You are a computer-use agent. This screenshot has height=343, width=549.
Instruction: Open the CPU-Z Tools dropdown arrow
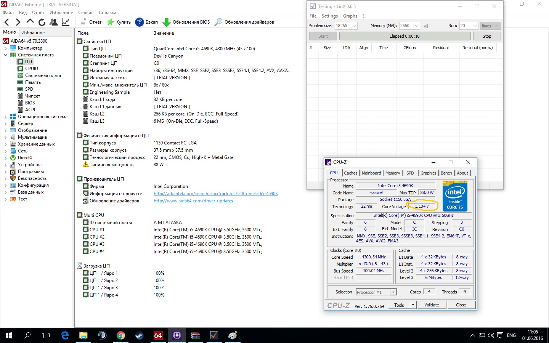pyautogui.click(x=413, y=305)
